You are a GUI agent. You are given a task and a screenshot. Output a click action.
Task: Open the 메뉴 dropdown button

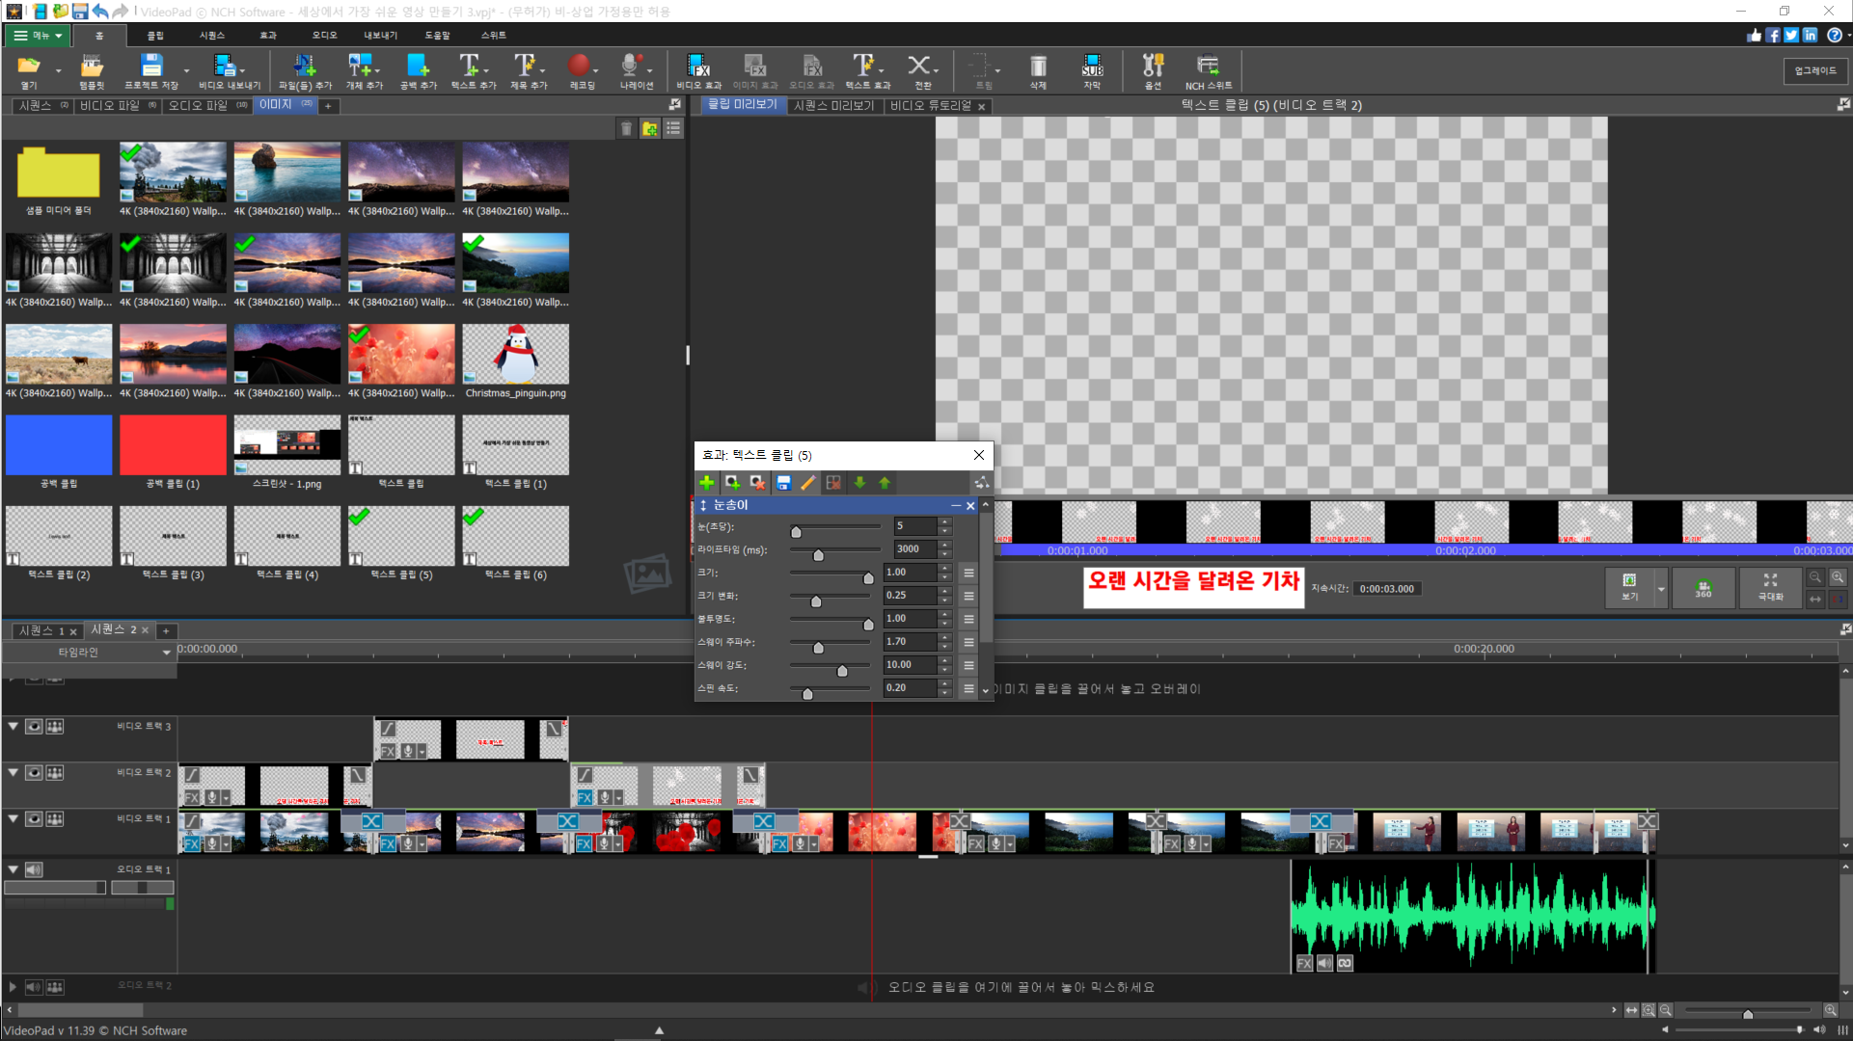(39, 35)
